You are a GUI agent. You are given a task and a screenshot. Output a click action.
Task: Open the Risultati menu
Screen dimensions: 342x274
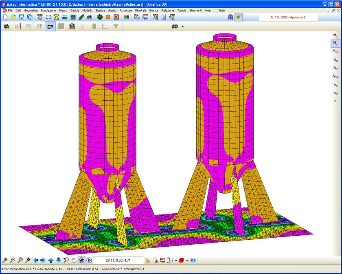pos(140,10)
